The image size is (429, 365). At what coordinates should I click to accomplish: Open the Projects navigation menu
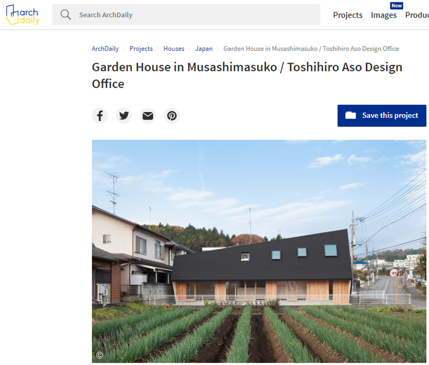(x=347, y=15)
